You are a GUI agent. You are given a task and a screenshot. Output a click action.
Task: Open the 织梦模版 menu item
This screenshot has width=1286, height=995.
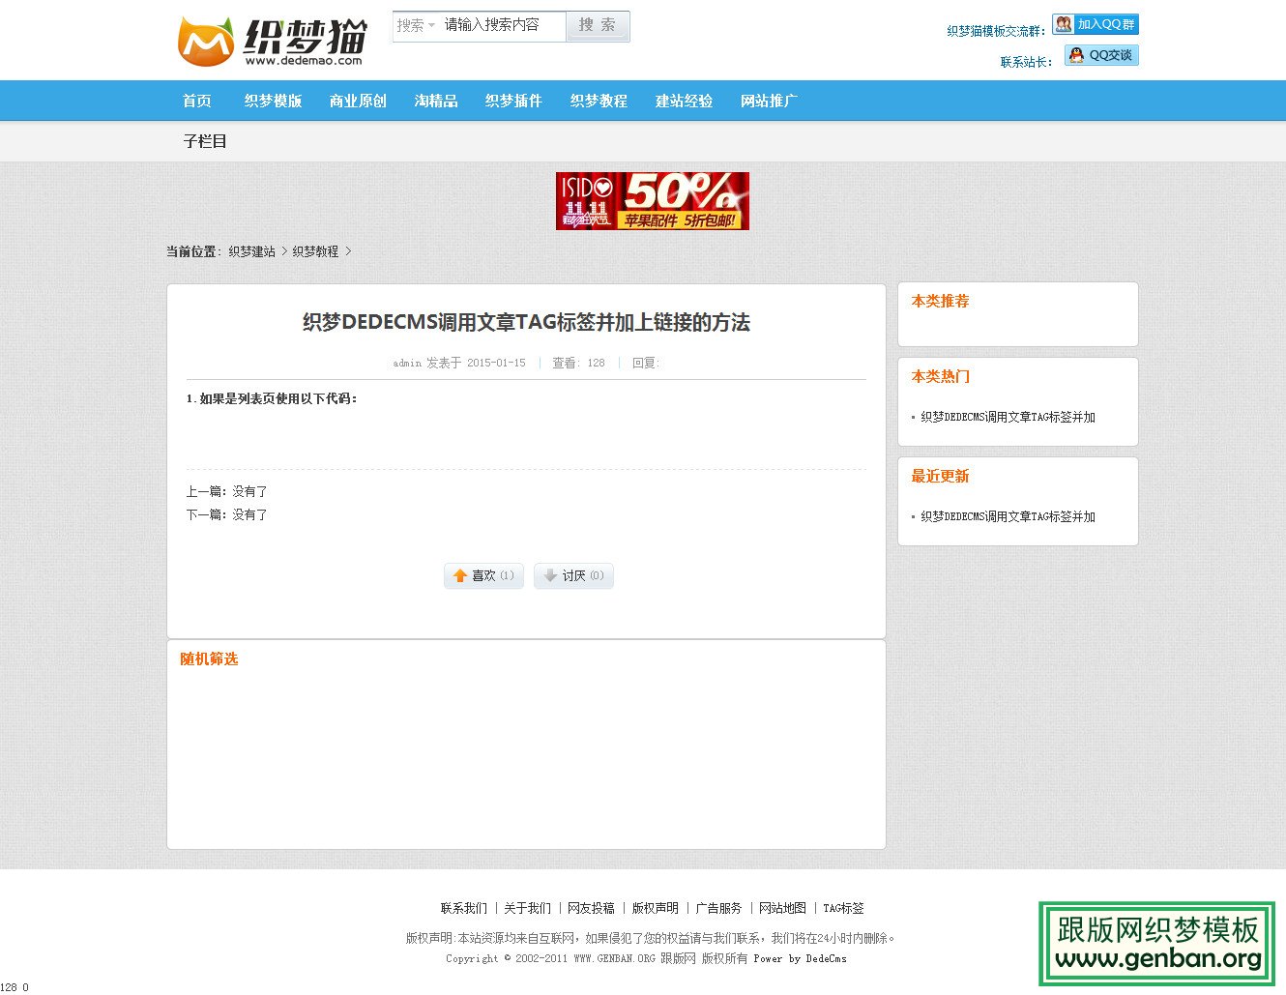[272, 101]
